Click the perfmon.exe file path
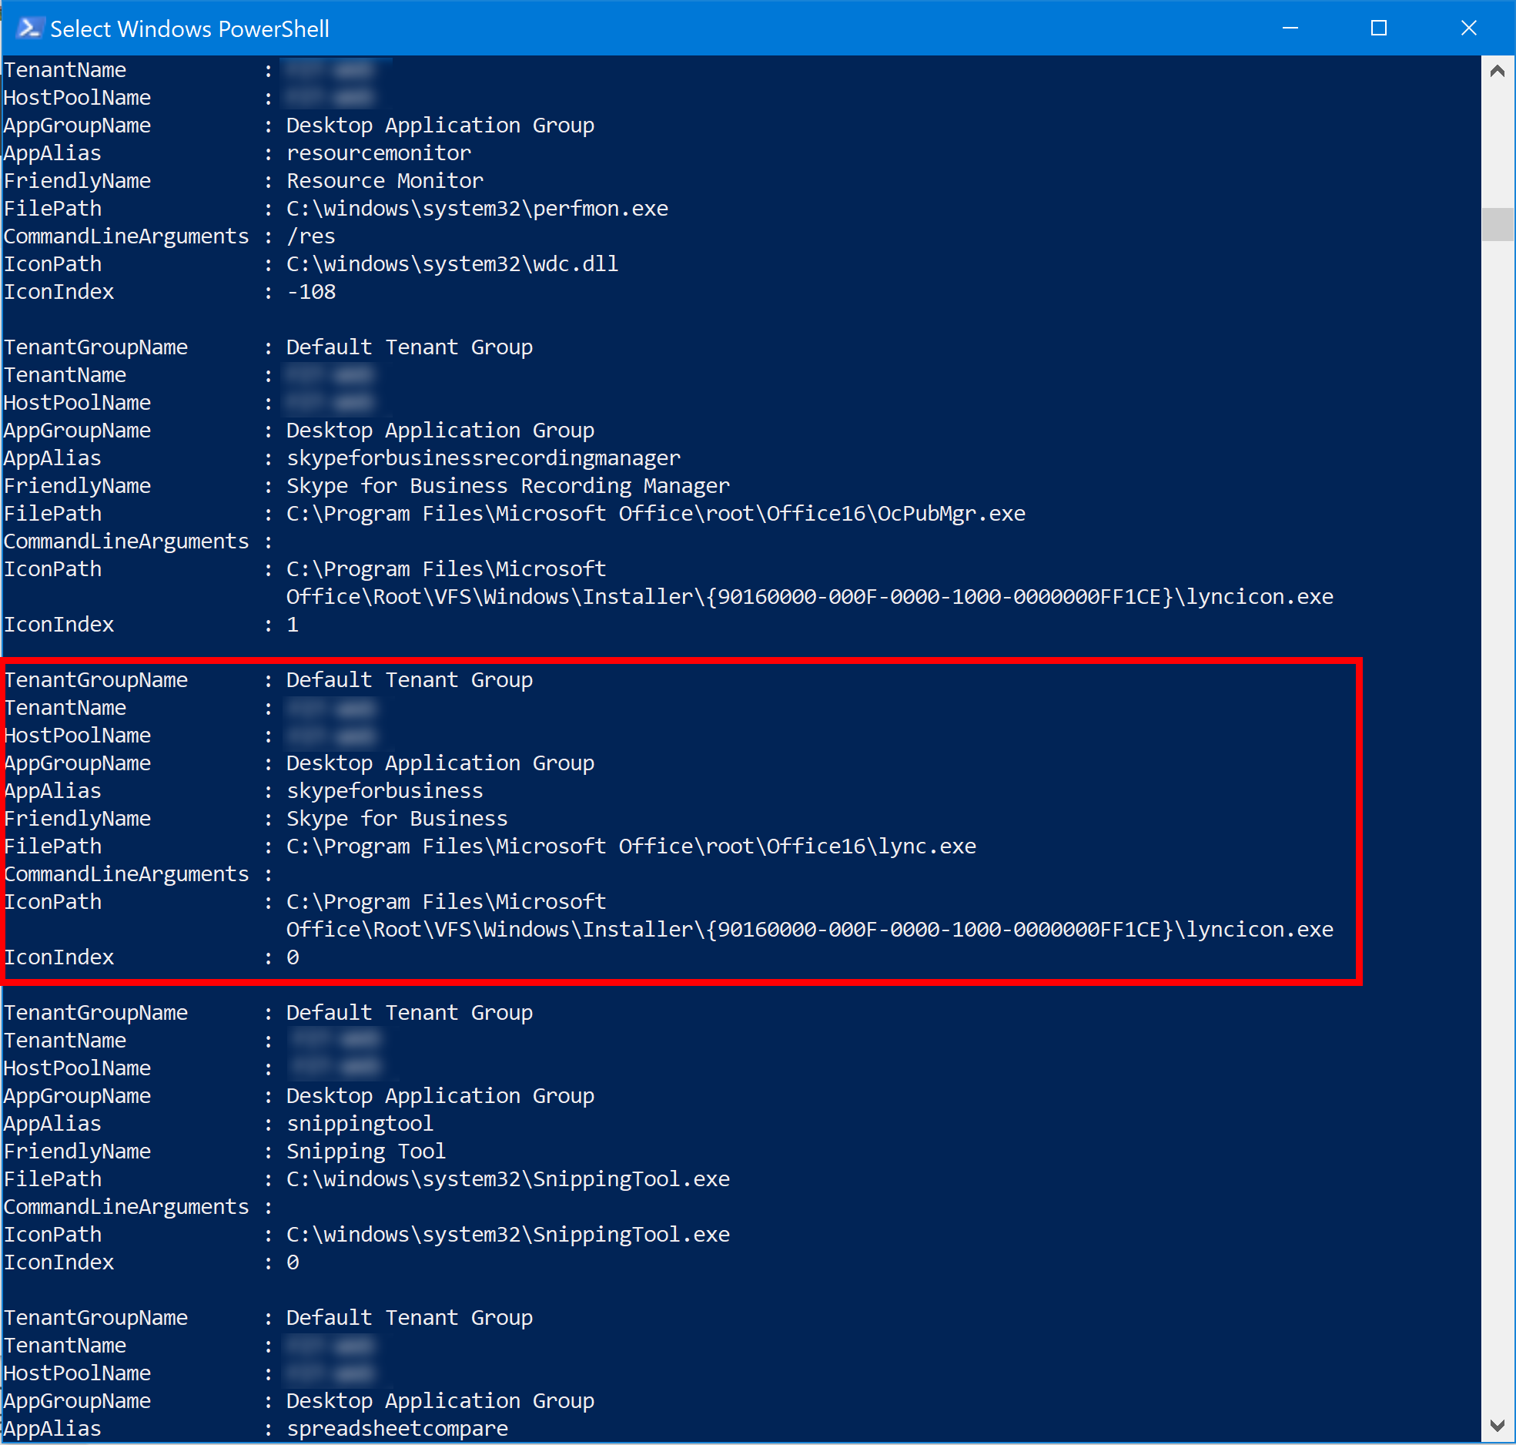Screen dimensions: 1516x1445 [477, 209]
